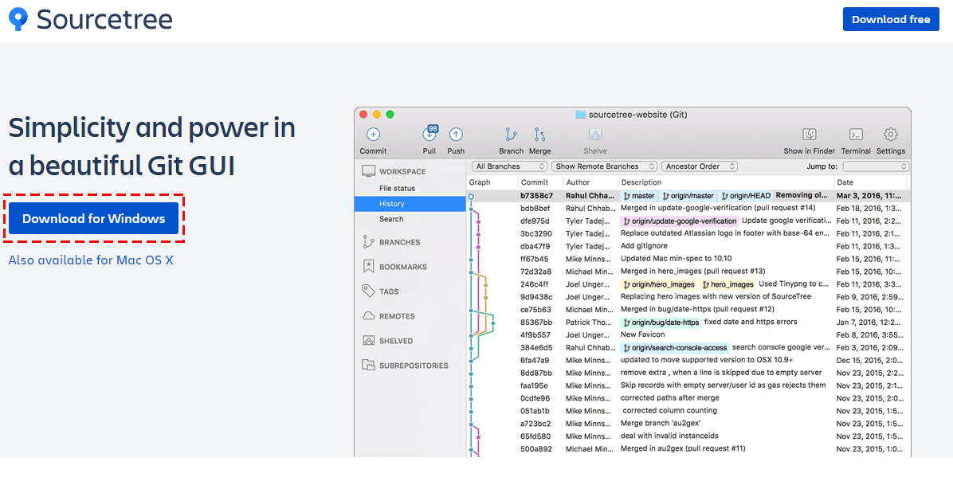Image resolution: width=953 pixels, height=481 pixels.
Task: Click 'Updated Mac min-spec to 10.10'
Action: click(676, 259)
